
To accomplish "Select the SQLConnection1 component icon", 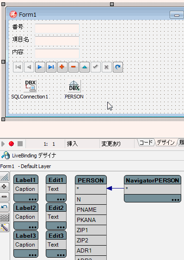I will click(x=30, y=86).
